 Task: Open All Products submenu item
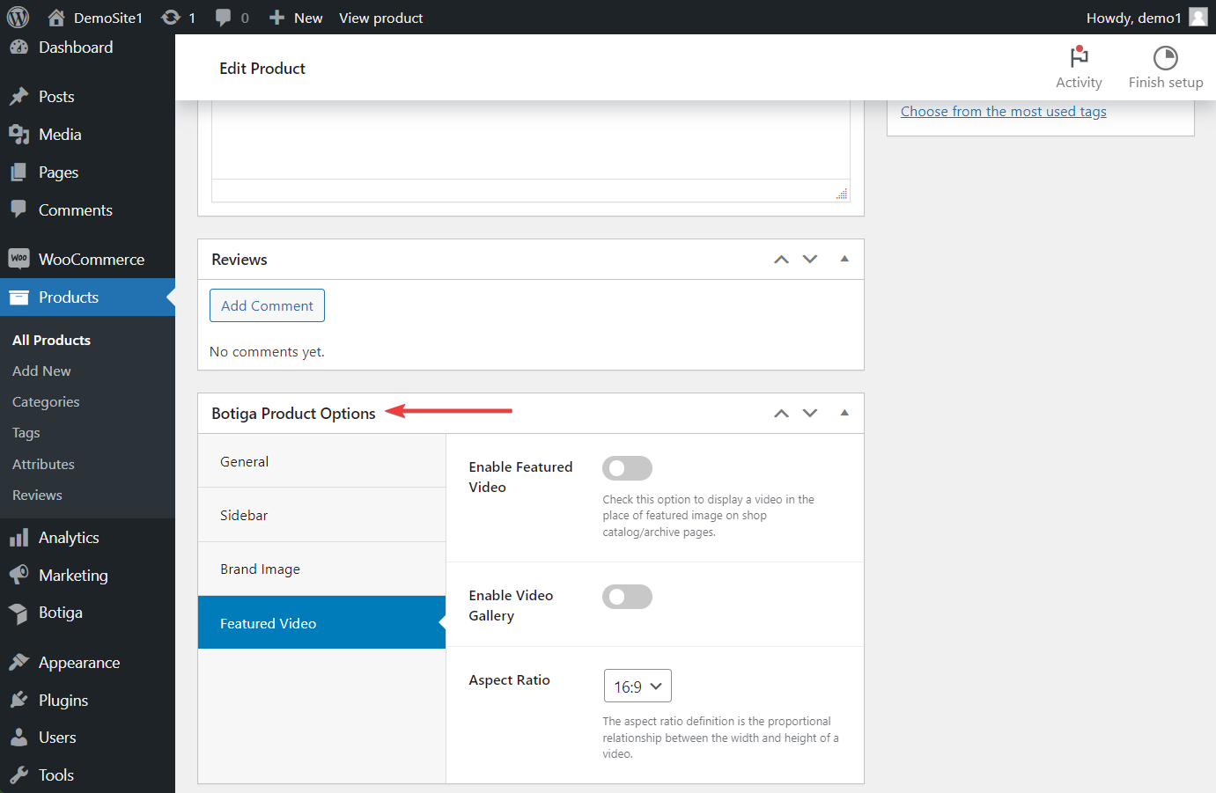click(x=51, y=340)
